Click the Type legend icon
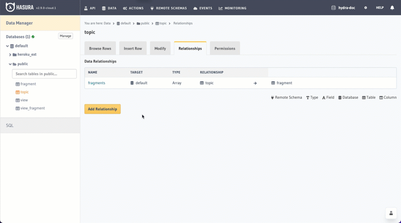The width and height of the screenshot is (401, 223). click(307, 98)
